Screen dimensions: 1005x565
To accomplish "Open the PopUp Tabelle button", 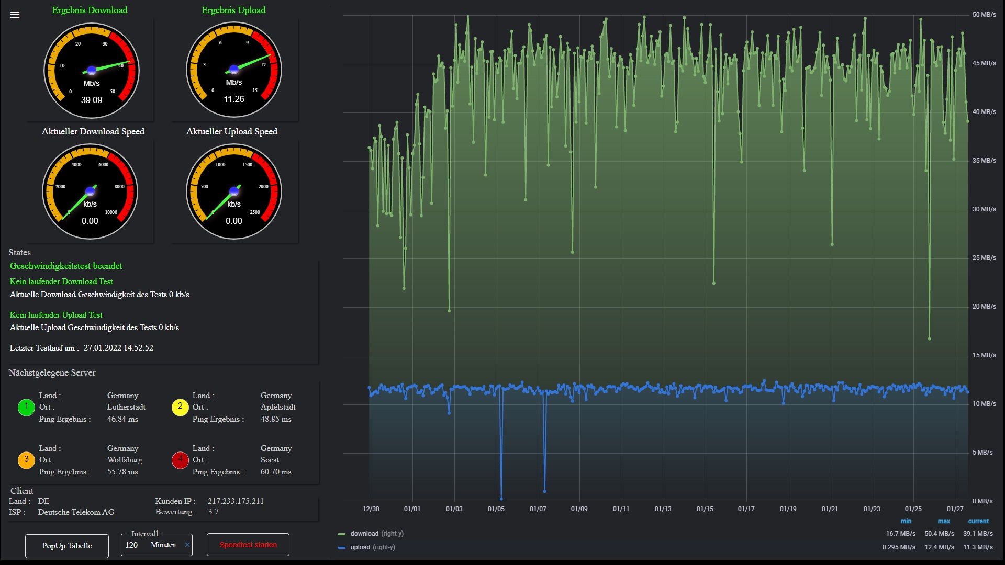I will 67,546.
